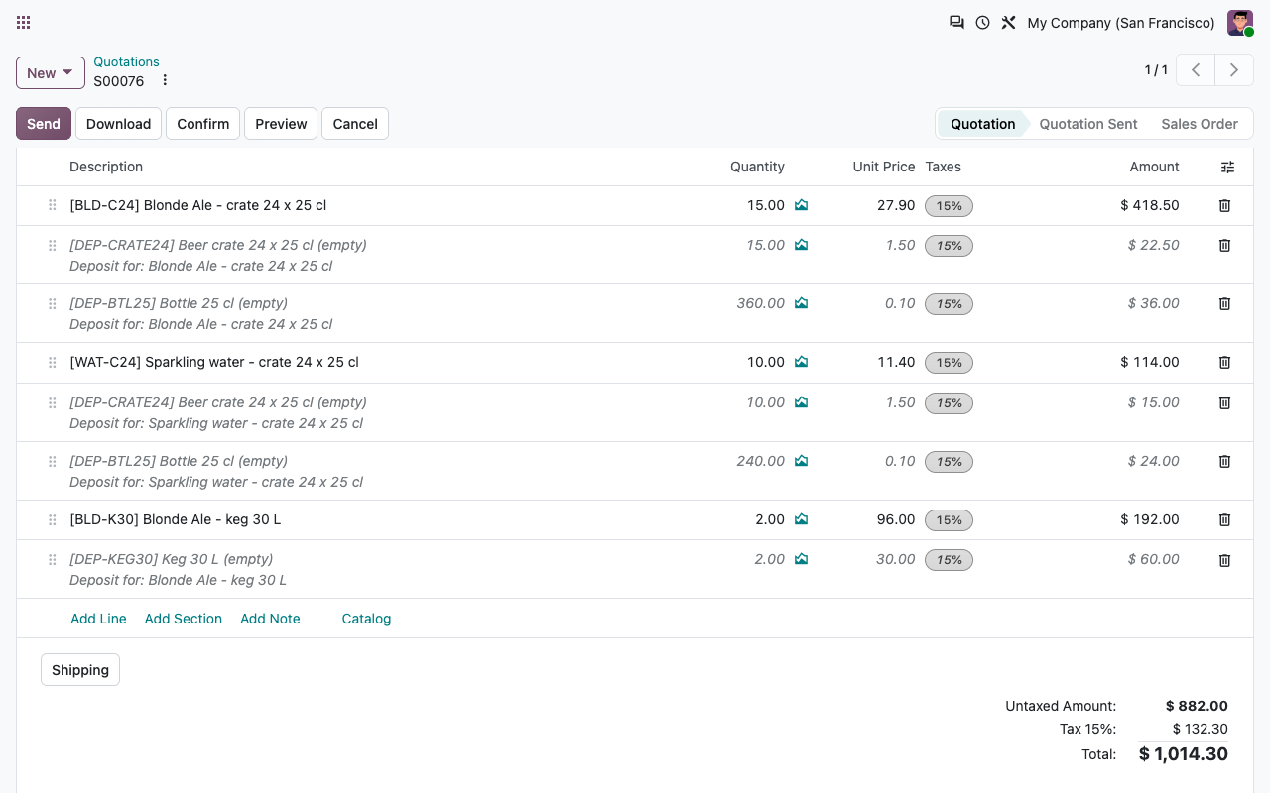Go to next record with the right arrow
The width and height of the screenshot is (1270, 793).
tap(1234, 70)
